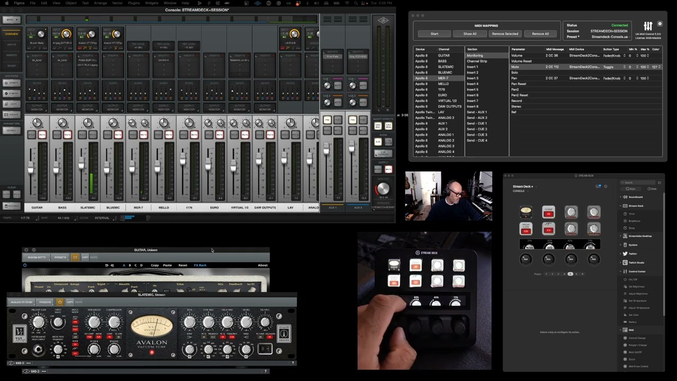Toggle mute on SLATEMIC channel
Viewport: 677px width, 381px height.
pyautogui.click(x=93, y=135)
